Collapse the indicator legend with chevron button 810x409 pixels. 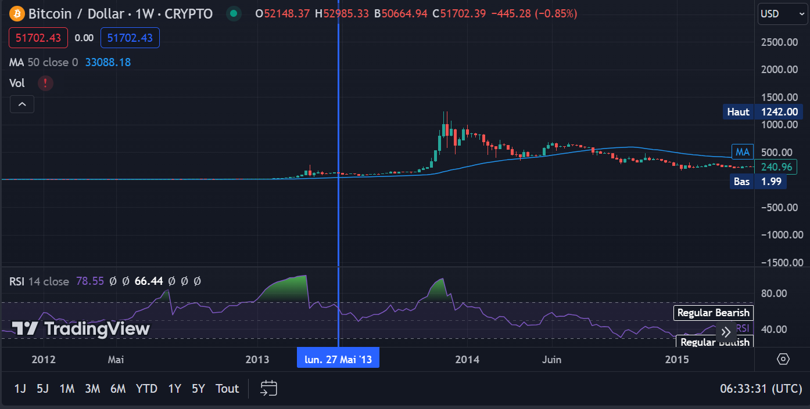coord(22,104)
